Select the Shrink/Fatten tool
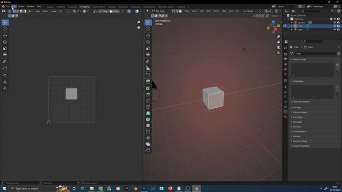The height and width of the screenshot is (192, 342). [148, 138]
